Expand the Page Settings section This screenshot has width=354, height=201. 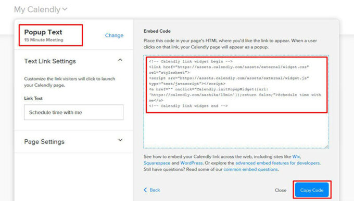coord(120,140)
